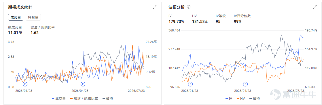Click the 18.19萬 axis label
This screenshot has height=105, width=322.
151,57
